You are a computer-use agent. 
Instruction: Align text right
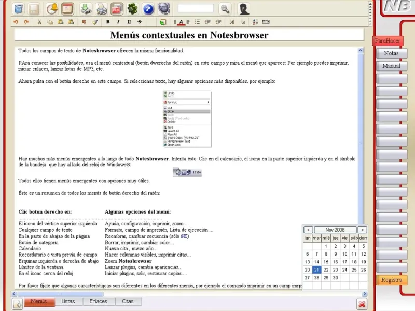coord(188,22)
